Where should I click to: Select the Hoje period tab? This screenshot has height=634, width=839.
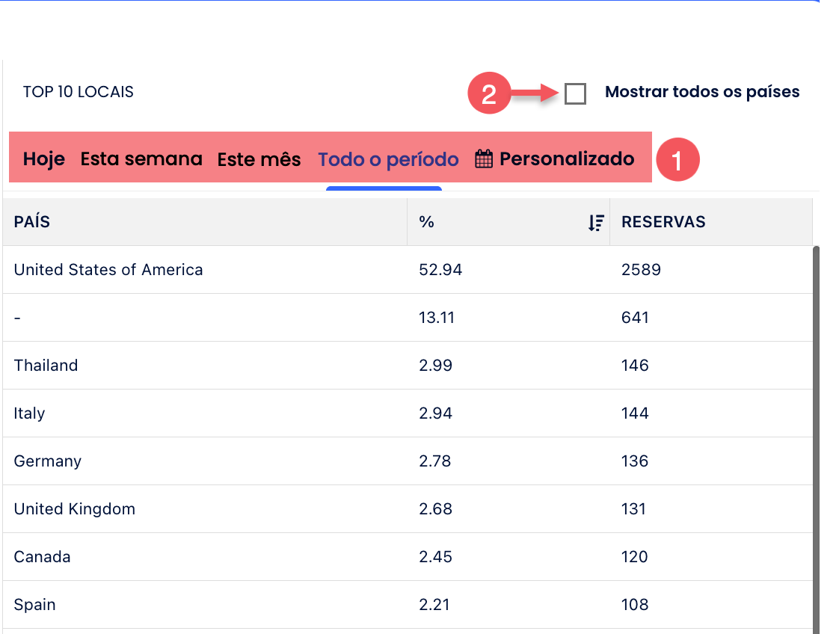click(44, 159)
